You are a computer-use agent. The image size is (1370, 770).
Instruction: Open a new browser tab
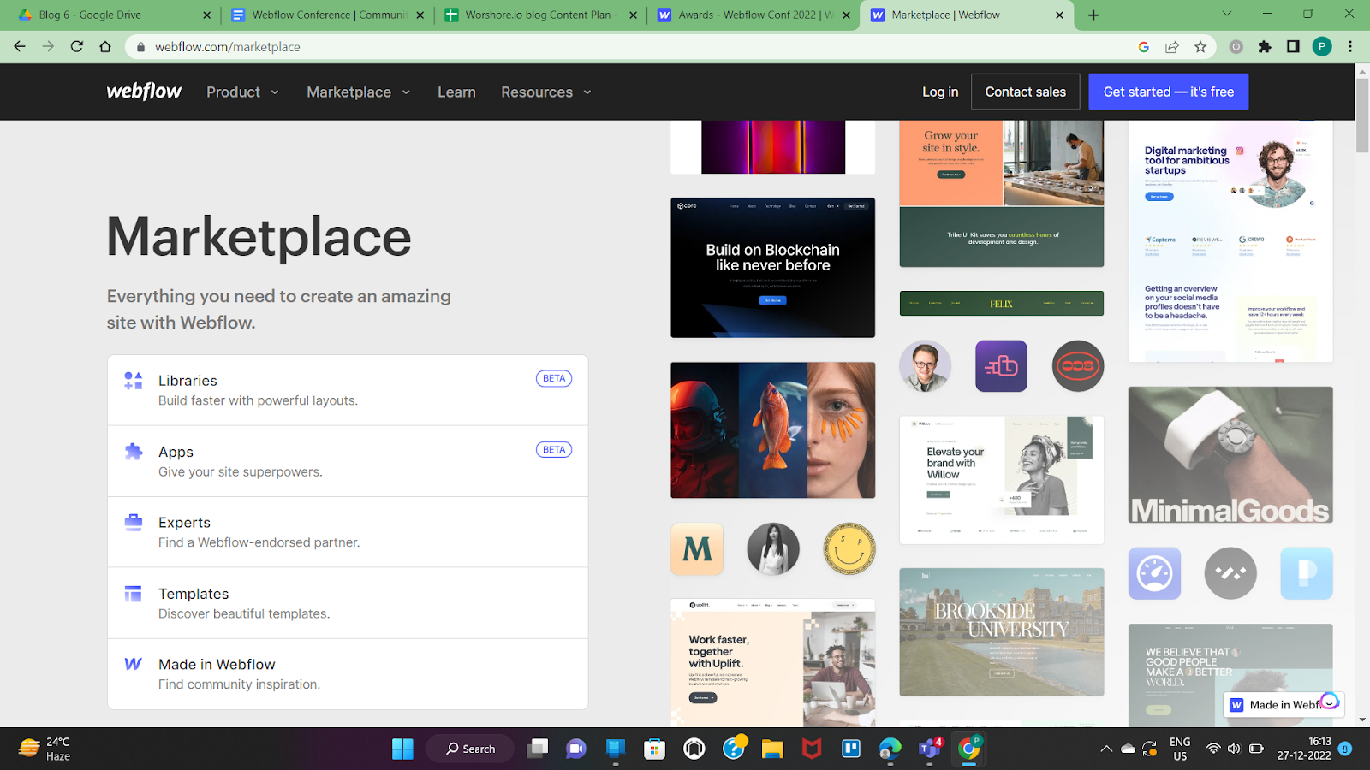pos(1093,15)
